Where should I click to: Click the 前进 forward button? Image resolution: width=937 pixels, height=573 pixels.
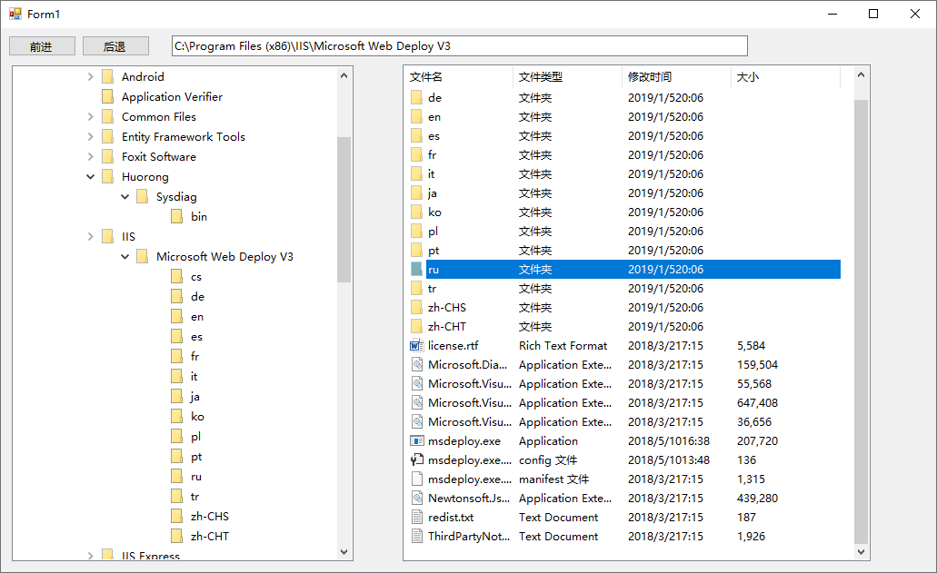42,46
